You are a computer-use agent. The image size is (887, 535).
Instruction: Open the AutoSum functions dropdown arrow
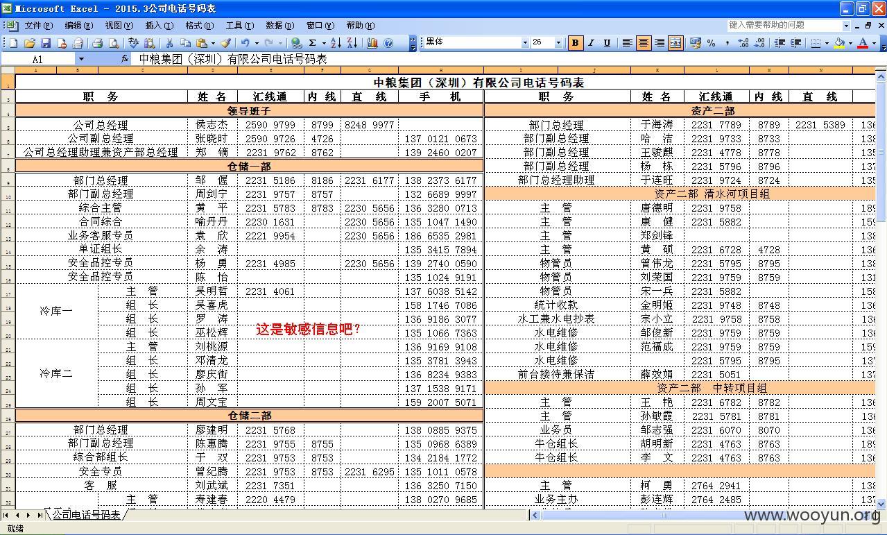[x=323, y=43]
